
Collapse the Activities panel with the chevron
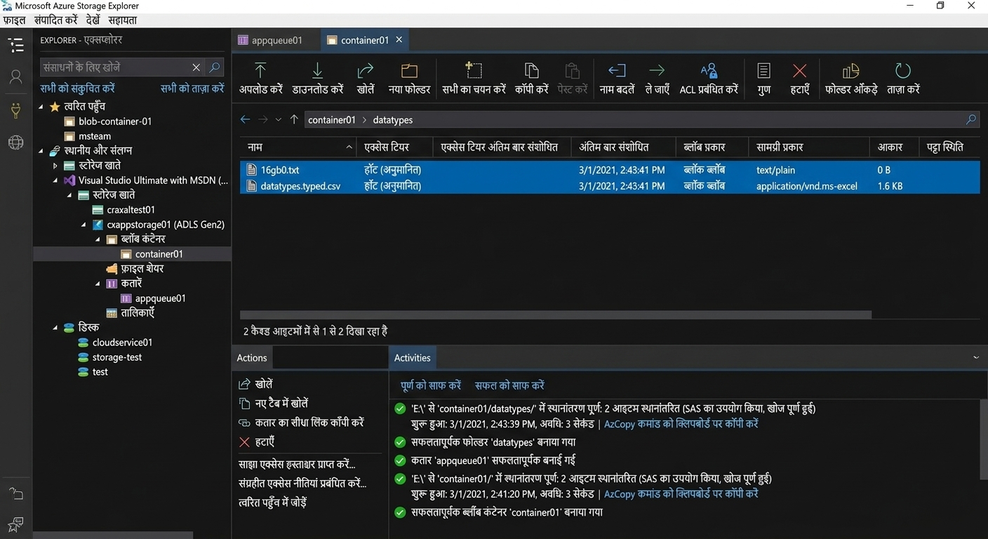click(x=975, y=357)
